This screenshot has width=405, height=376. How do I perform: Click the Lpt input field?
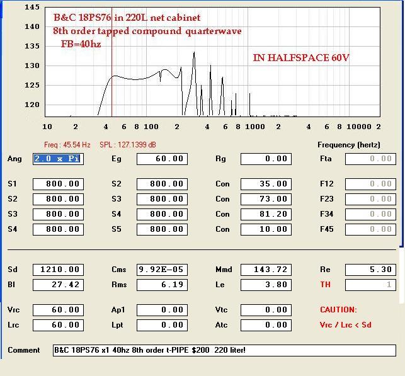(162, 325)
